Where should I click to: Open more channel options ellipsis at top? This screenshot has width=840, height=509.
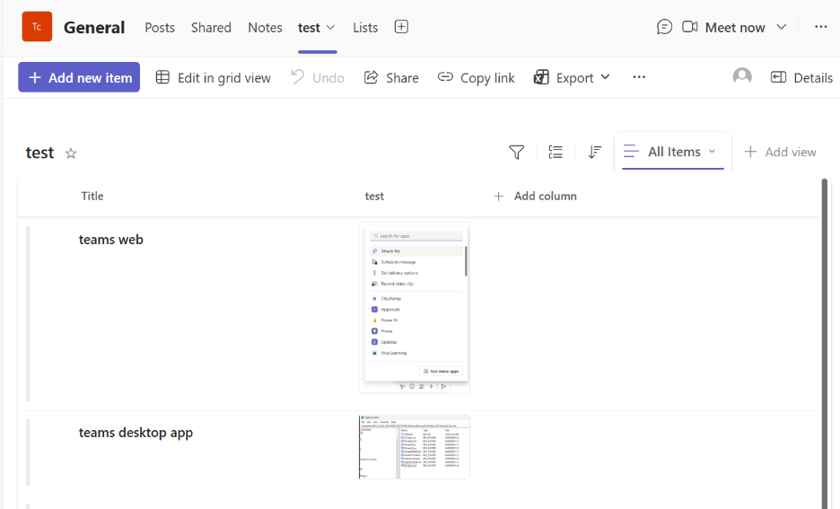click(821, 27)
